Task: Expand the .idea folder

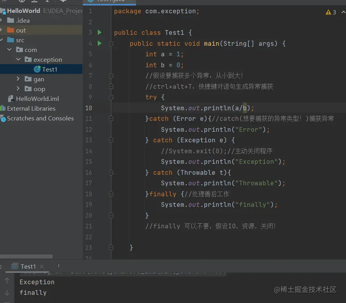Action: (1, 20)
